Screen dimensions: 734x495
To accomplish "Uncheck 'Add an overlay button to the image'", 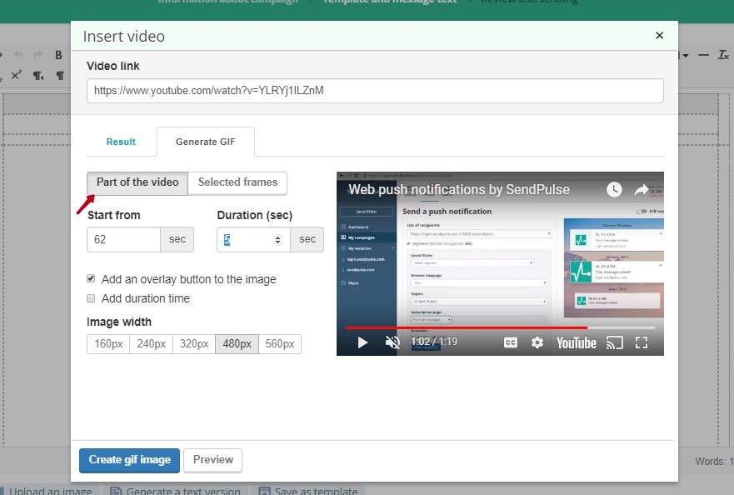I will (x=91, y=278).
